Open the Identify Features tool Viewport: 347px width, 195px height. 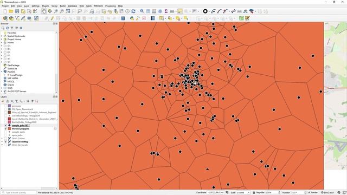[142, 11]
